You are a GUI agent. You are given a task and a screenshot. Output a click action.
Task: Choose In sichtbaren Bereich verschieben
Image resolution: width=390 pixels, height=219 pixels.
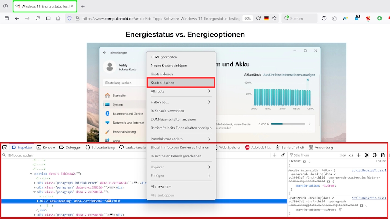[x=181, y=156]
